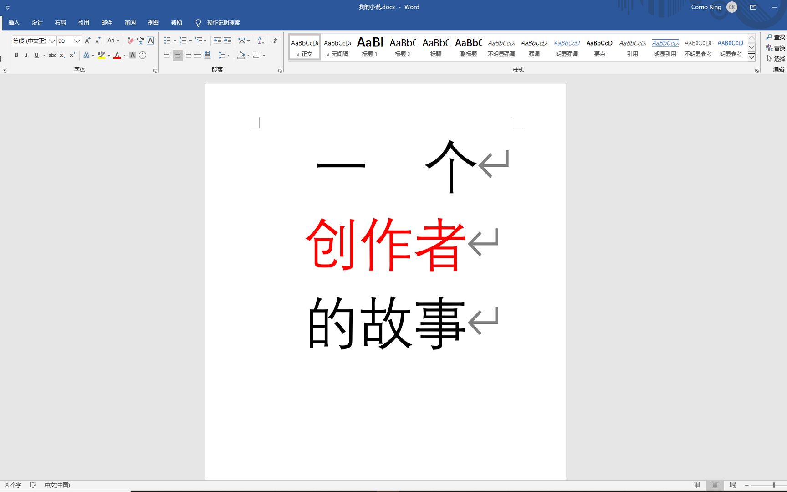The image size is (787, 492).
Task: Expand the bullet list dropdown
Action: pyautogui.click(x=175, y=41)
